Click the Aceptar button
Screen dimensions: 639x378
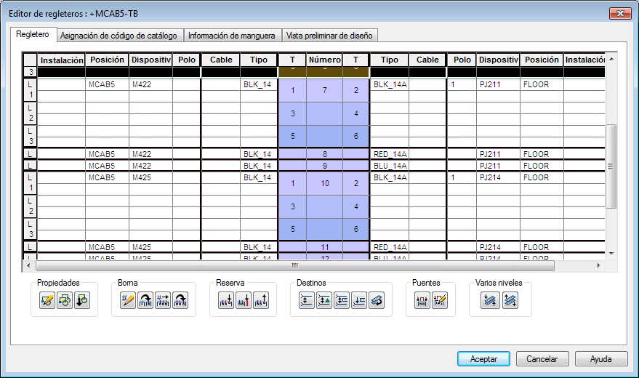pyautogui.click(x=483, y=359)
